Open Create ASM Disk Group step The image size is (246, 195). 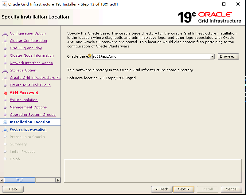click(x=30, y=85)
